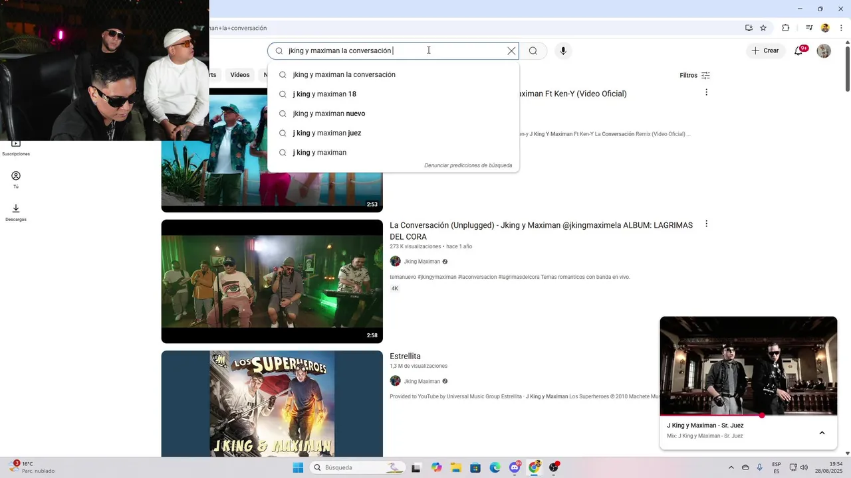The image size is (851, 478).
Task: Open La Conversación (Unplugged) video thumbnail
Action: (272, 281)
